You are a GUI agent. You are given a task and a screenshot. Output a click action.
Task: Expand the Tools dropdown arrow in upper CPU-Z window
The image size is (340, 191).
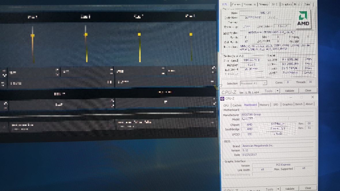(278, 91)
